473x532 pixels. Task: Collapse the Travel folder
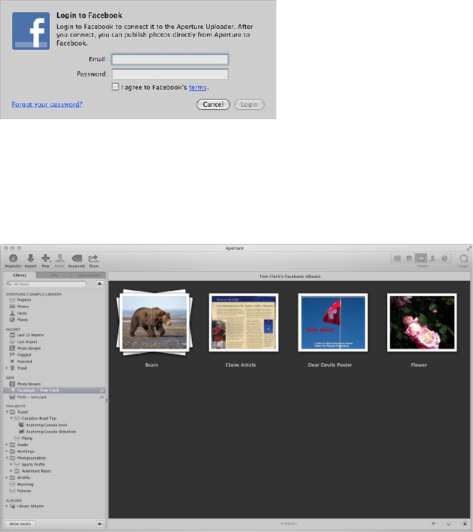tap(6, 412)
